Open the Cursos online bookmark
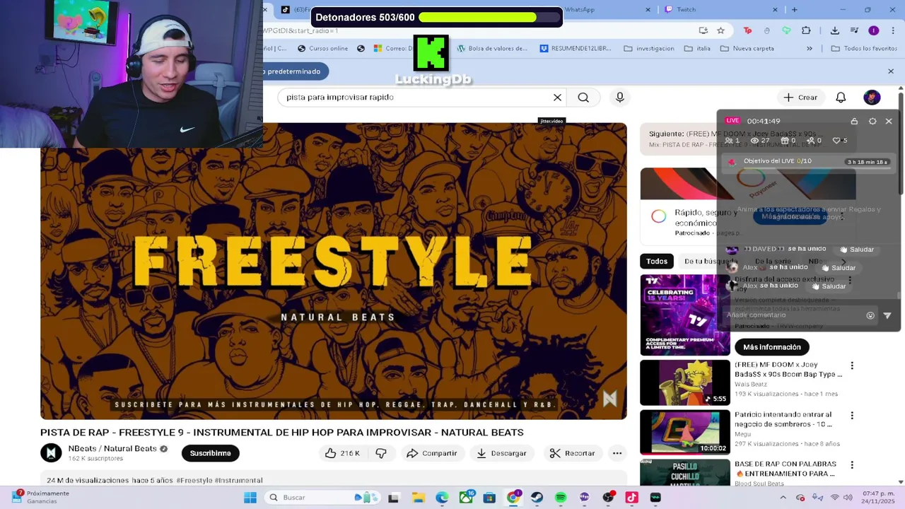Screen dimensions: 905x509 [322, 49]
